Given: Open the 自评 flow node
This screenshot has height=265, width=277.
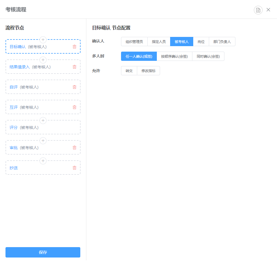Looking at the screenshot, I should (14, 87).
